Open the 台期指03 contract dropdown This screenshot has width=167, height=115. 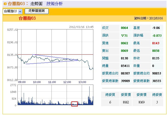point(13,11)
